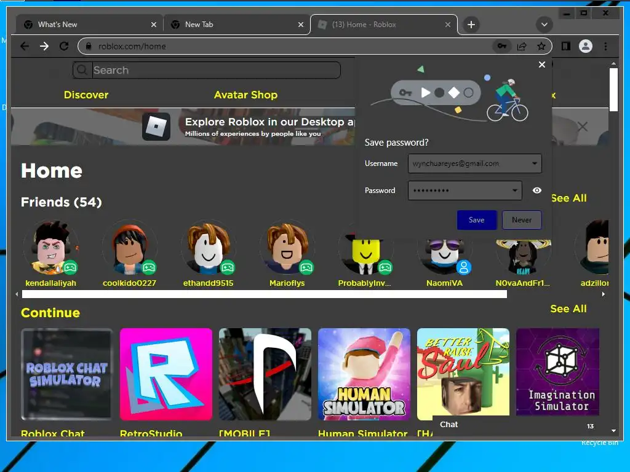
Task: Click Never to decline saving password
Action: point(522,220)
